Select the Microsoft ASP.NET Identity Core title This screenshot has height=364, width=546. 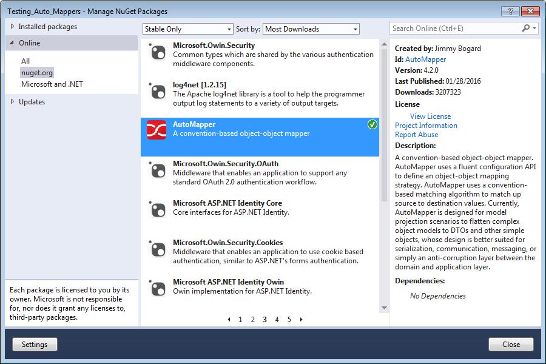click(x=227, y=203)
